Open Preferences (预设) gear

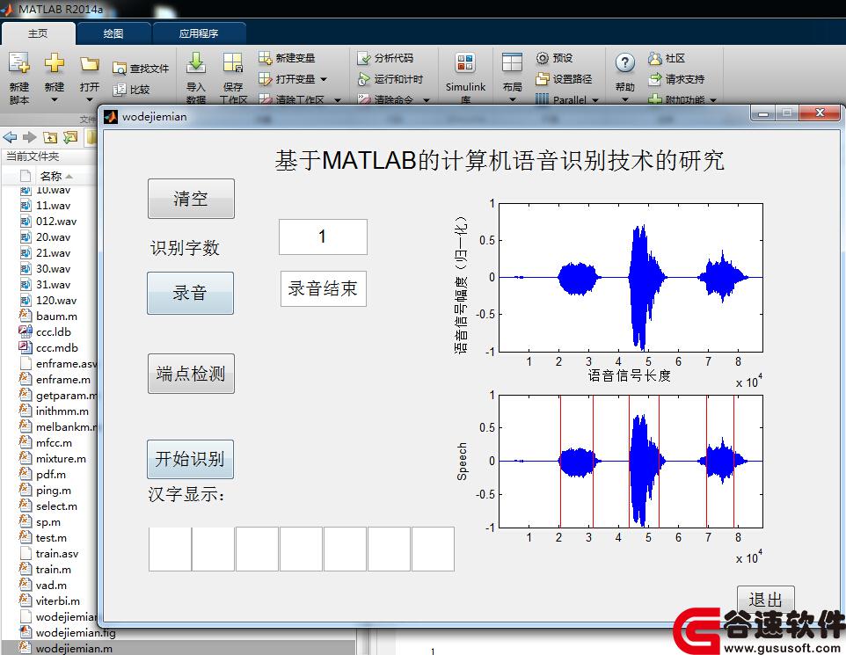click(x=554, y=58)
